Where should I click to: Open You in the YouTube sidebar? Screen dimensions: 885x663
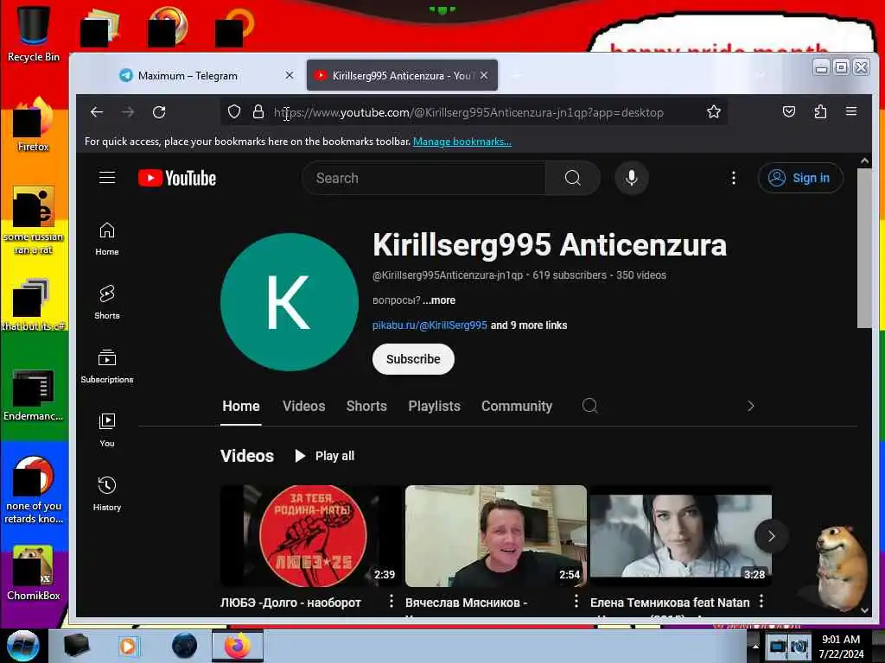(107, 431)
